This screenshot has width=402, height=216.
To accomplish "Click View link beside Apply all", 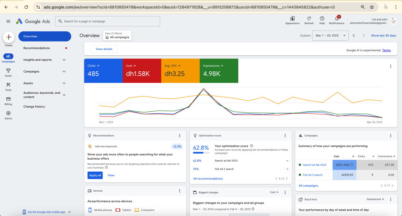I will coord(111,175).
